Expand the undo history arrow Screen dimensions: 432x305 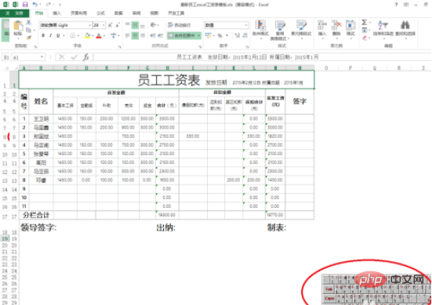tap(41, 5)
